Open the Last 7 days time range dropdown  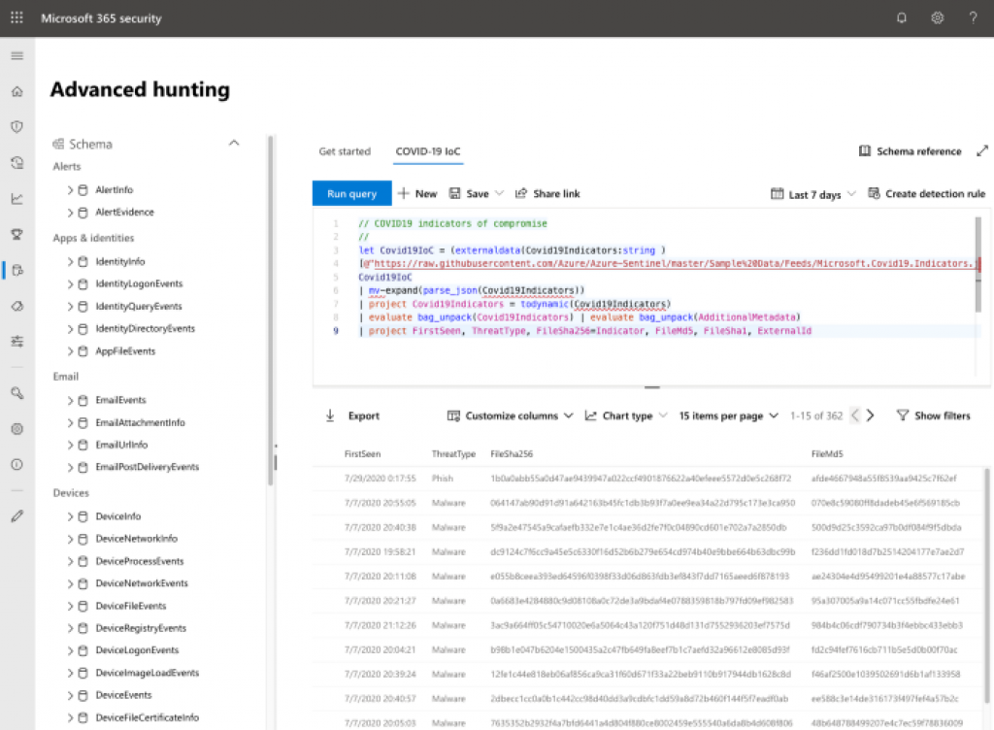point(813,194)
